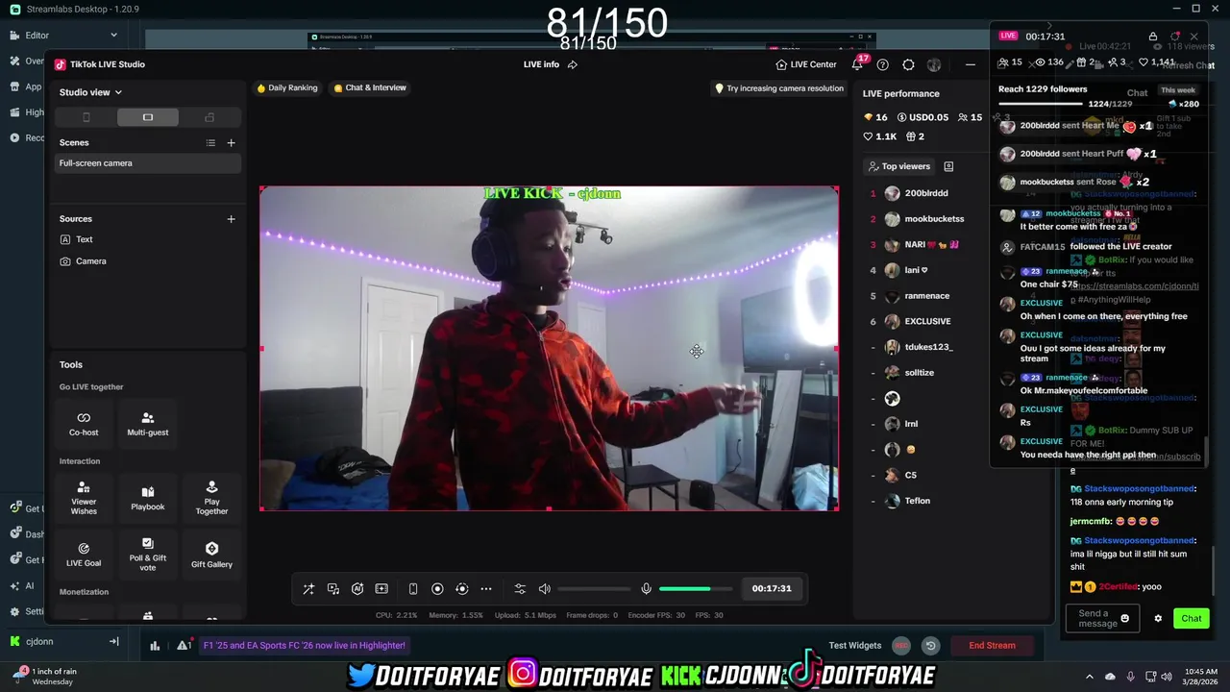Select portrait layout mode

[86, 117]
